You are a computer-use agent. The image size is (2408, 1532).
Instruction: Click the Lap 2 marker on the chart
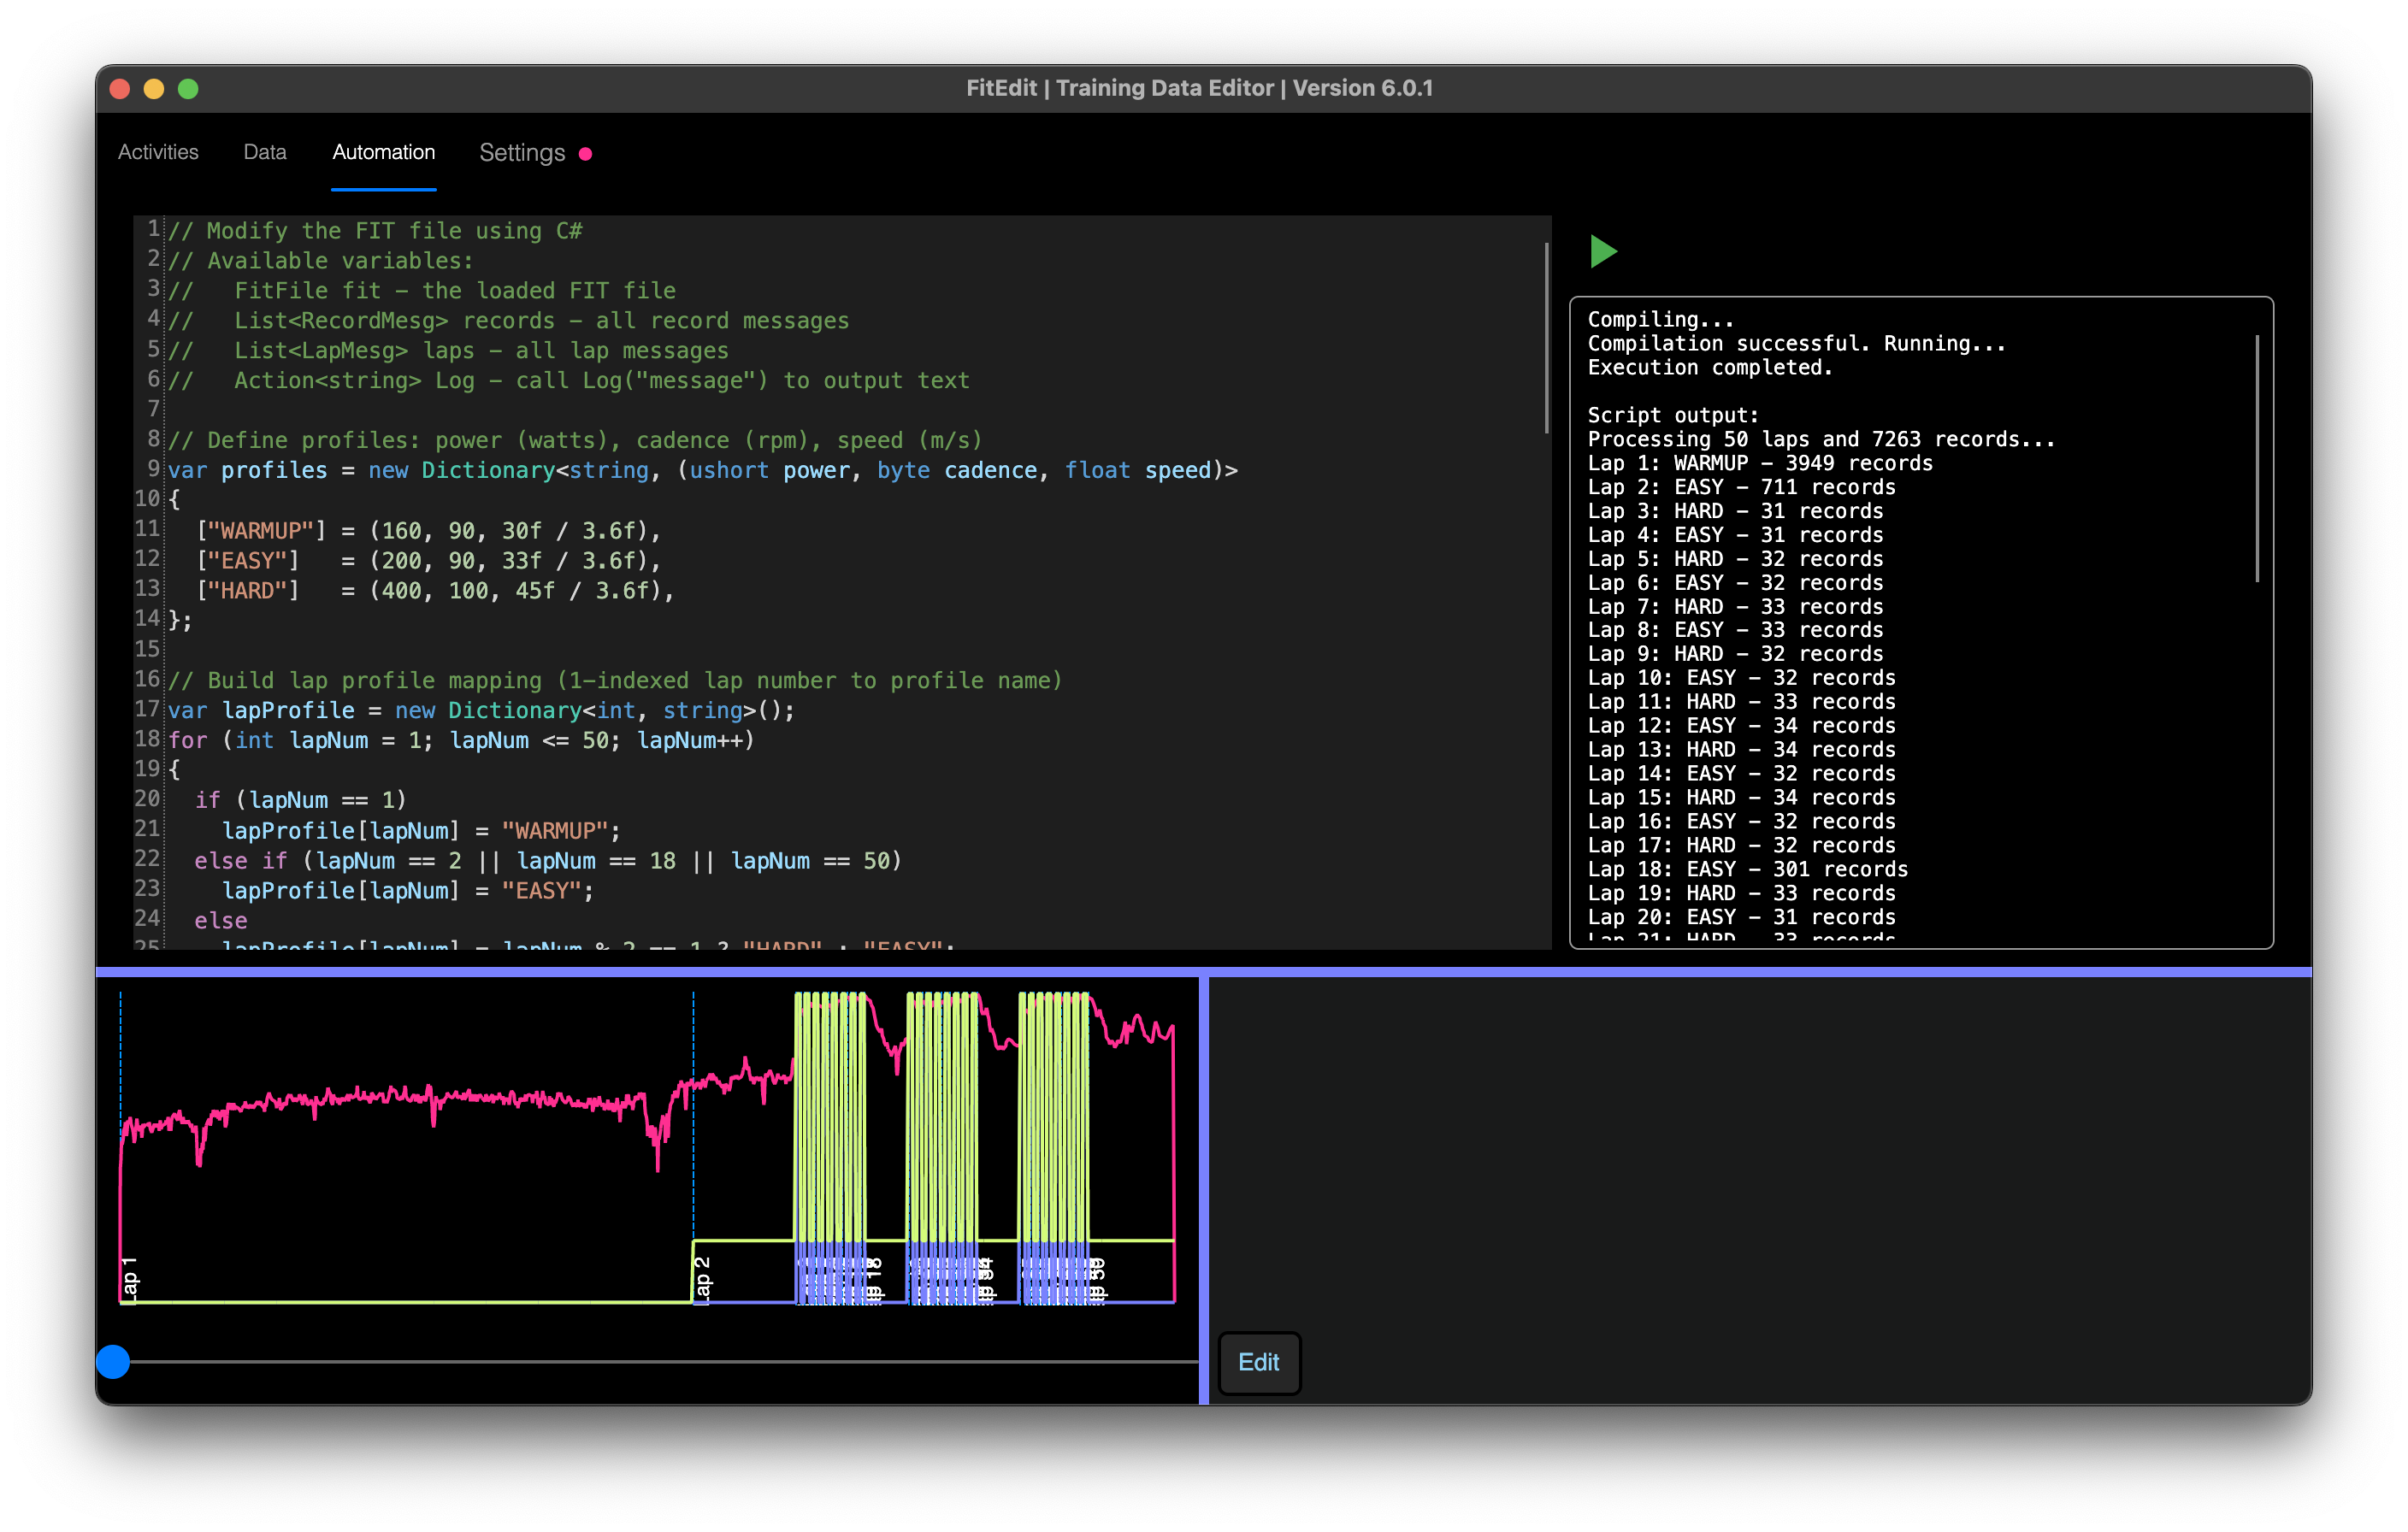[703, 1280]
